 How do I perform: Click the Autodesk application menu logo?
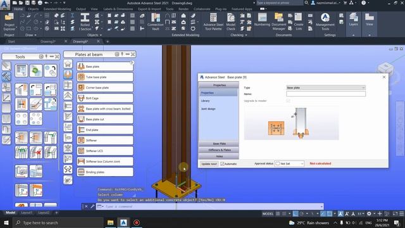[x=4, y=4]
